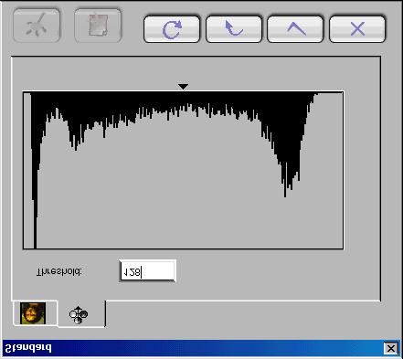Click the black triangle threshold marker
403x359 pixels.
[x=183, y=87]
